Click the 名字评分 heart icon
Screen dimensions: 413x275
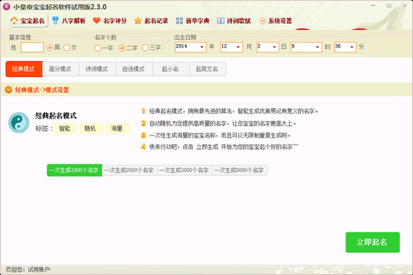tap(97, 21)
